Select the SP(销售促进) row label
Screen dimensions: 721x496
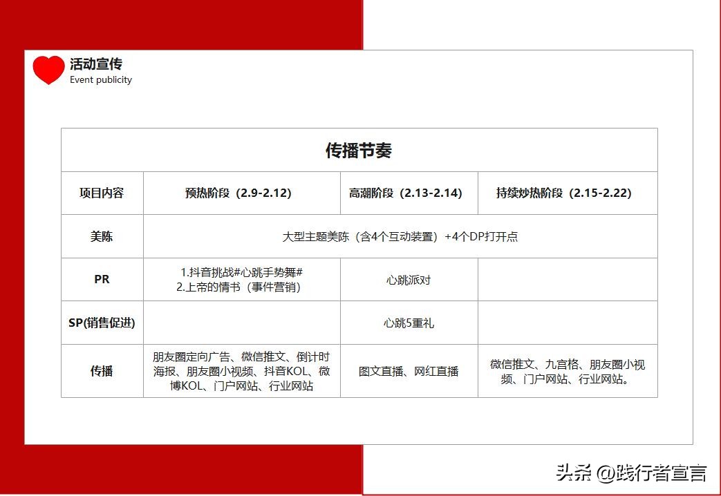(x=102, y=322)
